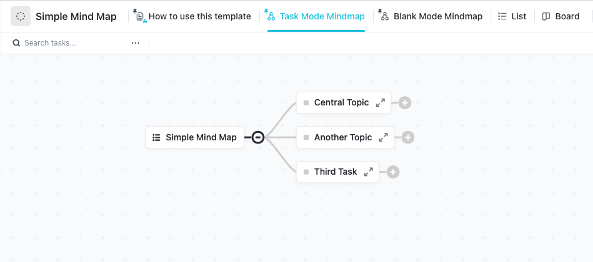Open Third Task with its expand icon
The width and height of the screenshot is (593, 262).
point(369,172)
